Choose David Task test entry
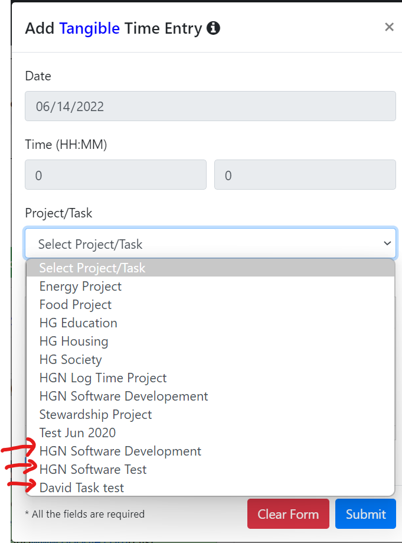Viewport: 402px width, 543px height. (x=210, y=488)
